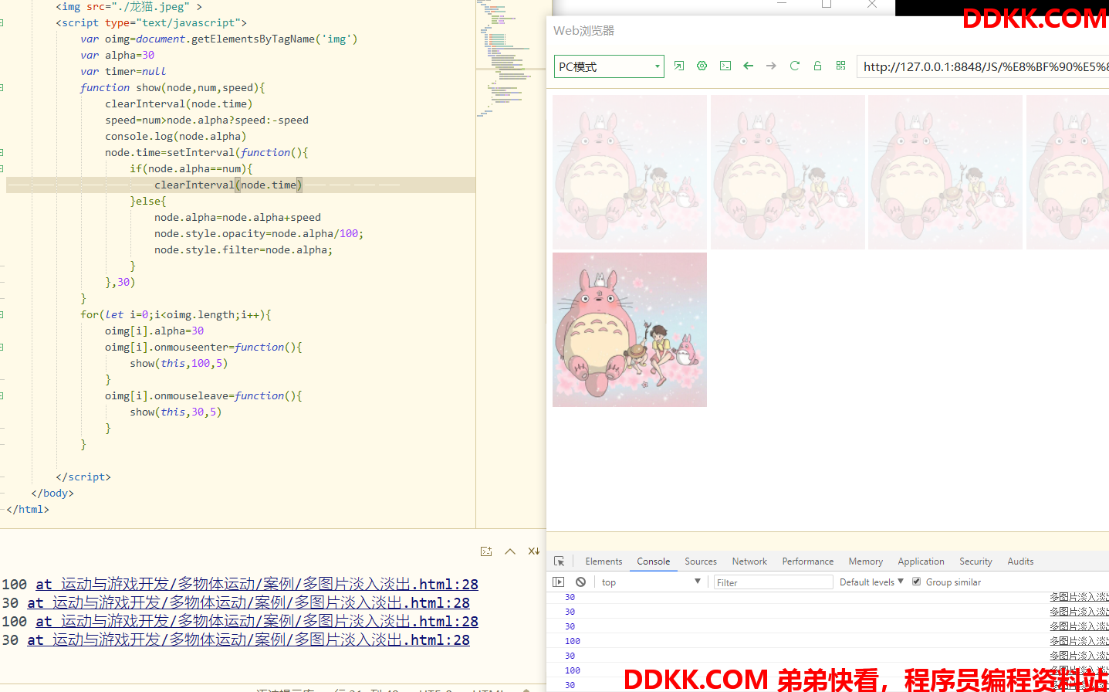Click the third faded Totoro image
The image size is (1109, 692).
[945, 172]
